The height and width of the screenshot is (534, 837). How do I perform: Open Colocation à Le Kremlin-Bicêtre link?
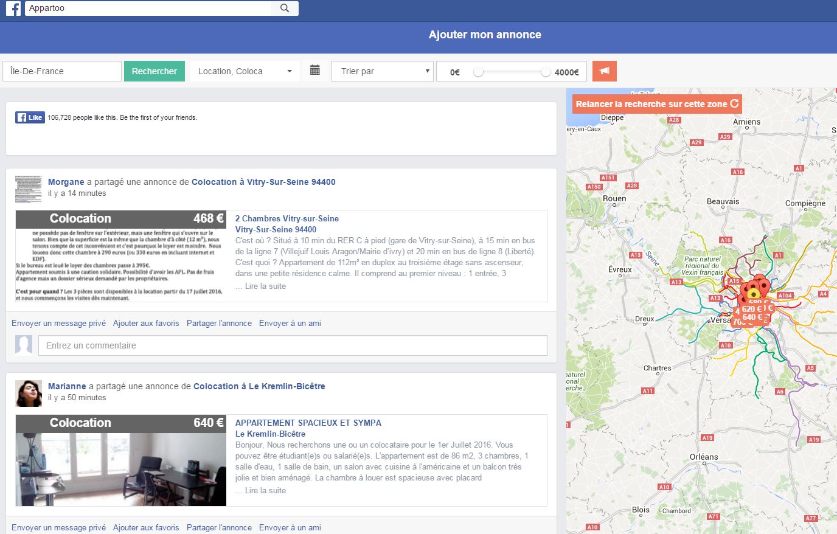pyautogui.click(x=259, y=386)
